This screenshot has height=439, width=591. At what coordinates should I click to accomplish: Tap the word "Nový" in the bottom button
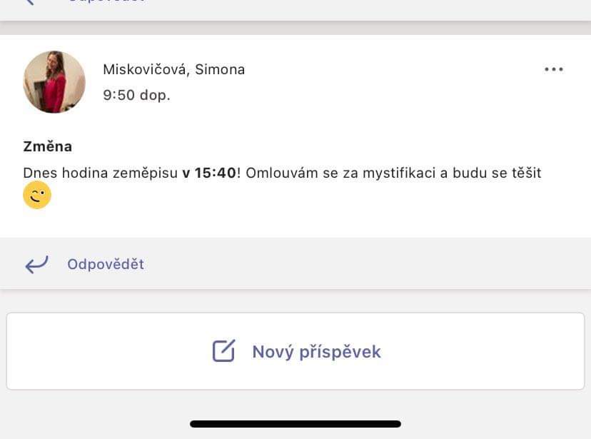pyautogui.click(x=273, y=352)
